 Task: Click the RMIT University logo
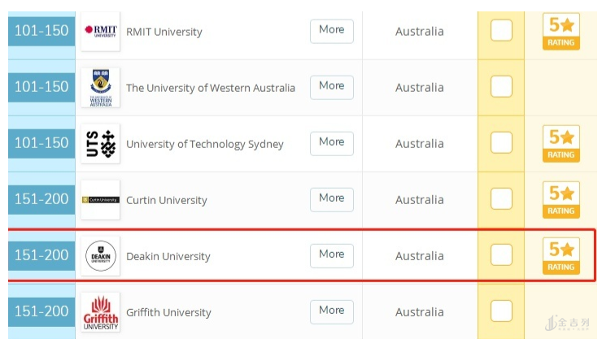pos(100,31)
